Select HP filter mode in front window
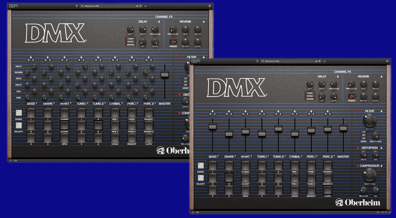Viewport: 396px width, 218px height. pyautogui.click(x=364, y=138)
